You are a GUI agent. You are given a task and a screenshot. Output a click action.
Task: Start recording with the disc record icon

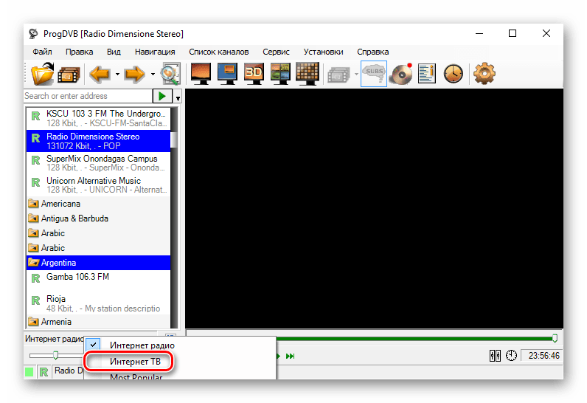400,74
